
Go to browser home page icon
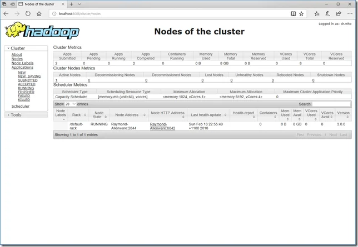[39, 13]
